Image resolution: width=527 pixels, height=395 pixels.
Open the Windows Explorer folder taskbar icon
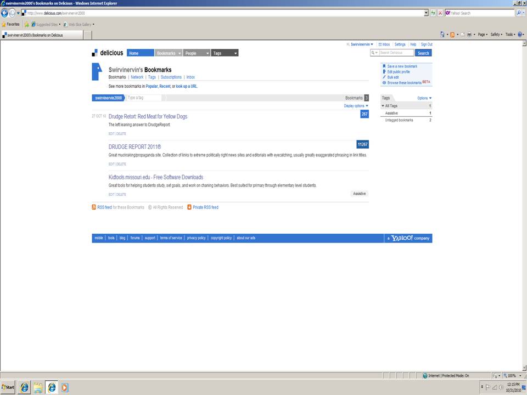(x=38, y=387)
